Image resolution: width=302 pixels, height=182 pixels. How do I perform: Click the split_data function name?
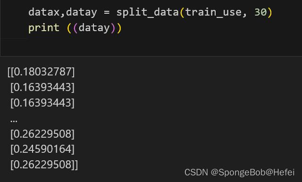coord(148,13)
